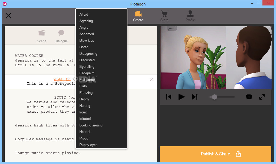Close the editor with the X icon

tap(8, 16)
